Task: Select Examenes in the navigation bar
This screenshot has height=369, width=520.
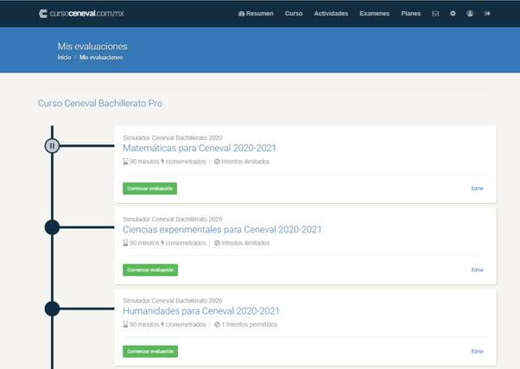Action: (x=374, y=14)
